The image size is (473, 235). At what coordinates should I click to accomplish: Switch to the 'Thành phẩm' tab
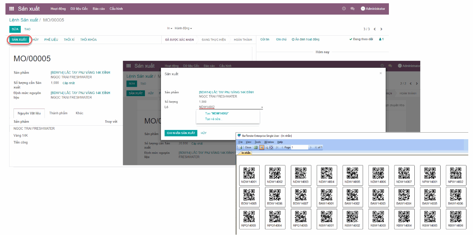(58, 113)
